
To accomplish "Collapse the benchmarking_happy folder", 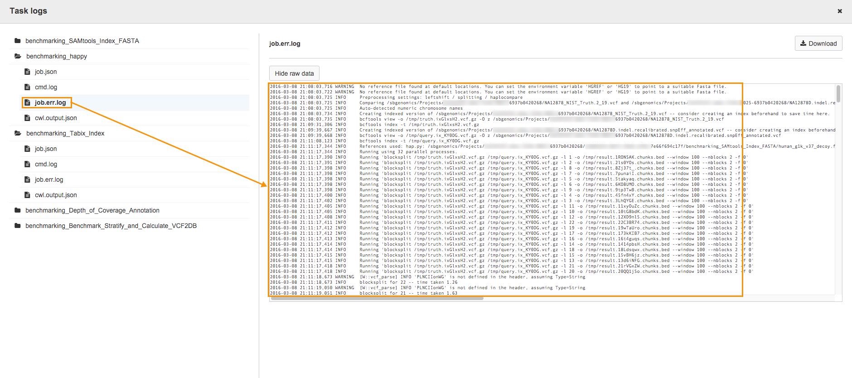I will 57,56.
